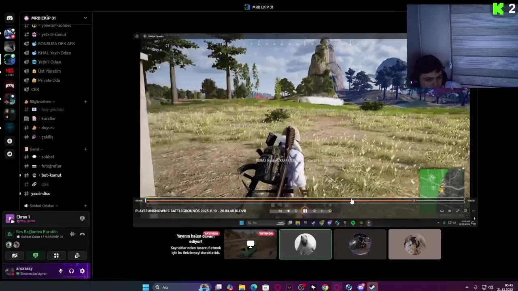
Task: Open Copilot icon in the taskbar
Action: [x=230, y=287]
